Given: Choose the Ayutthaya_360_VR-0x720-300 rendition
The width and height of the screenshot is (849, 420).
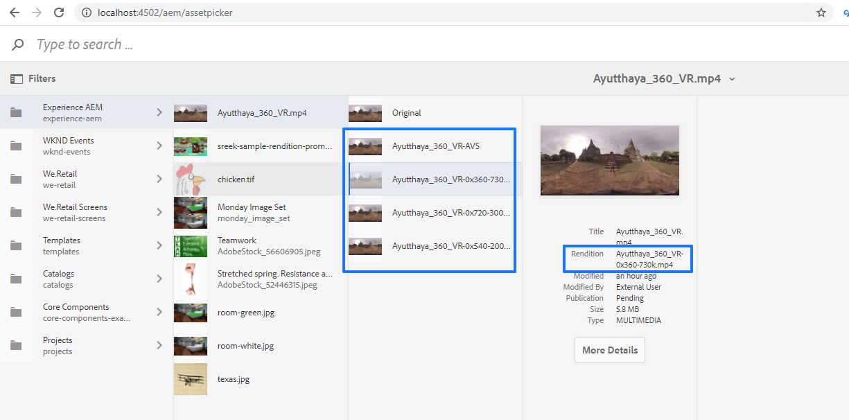Looking at the screenshot, I should [452, 213].
